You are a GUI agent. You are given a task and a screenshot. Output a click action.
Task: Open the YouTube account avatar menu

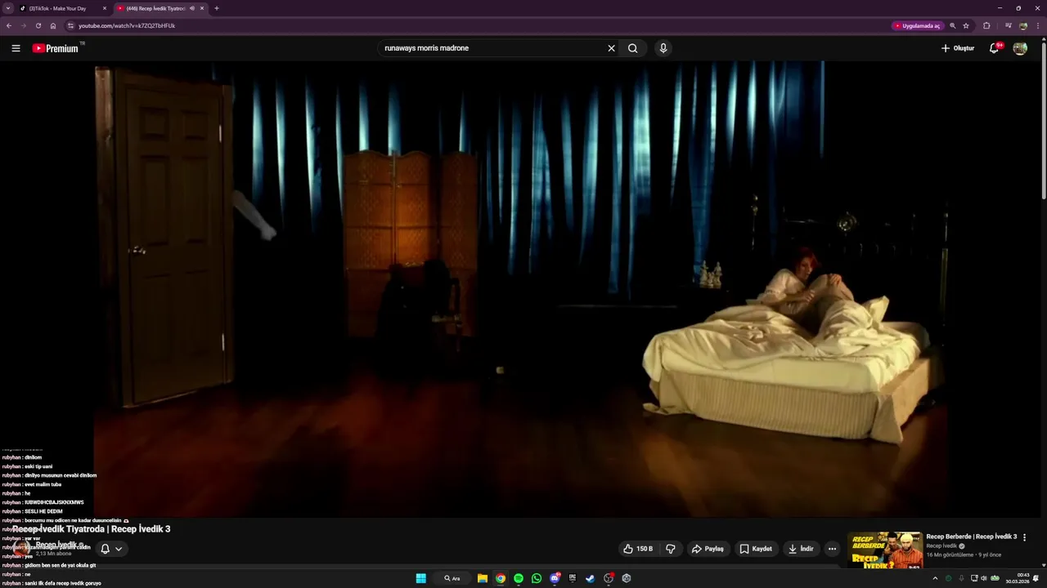(1020, 48)
